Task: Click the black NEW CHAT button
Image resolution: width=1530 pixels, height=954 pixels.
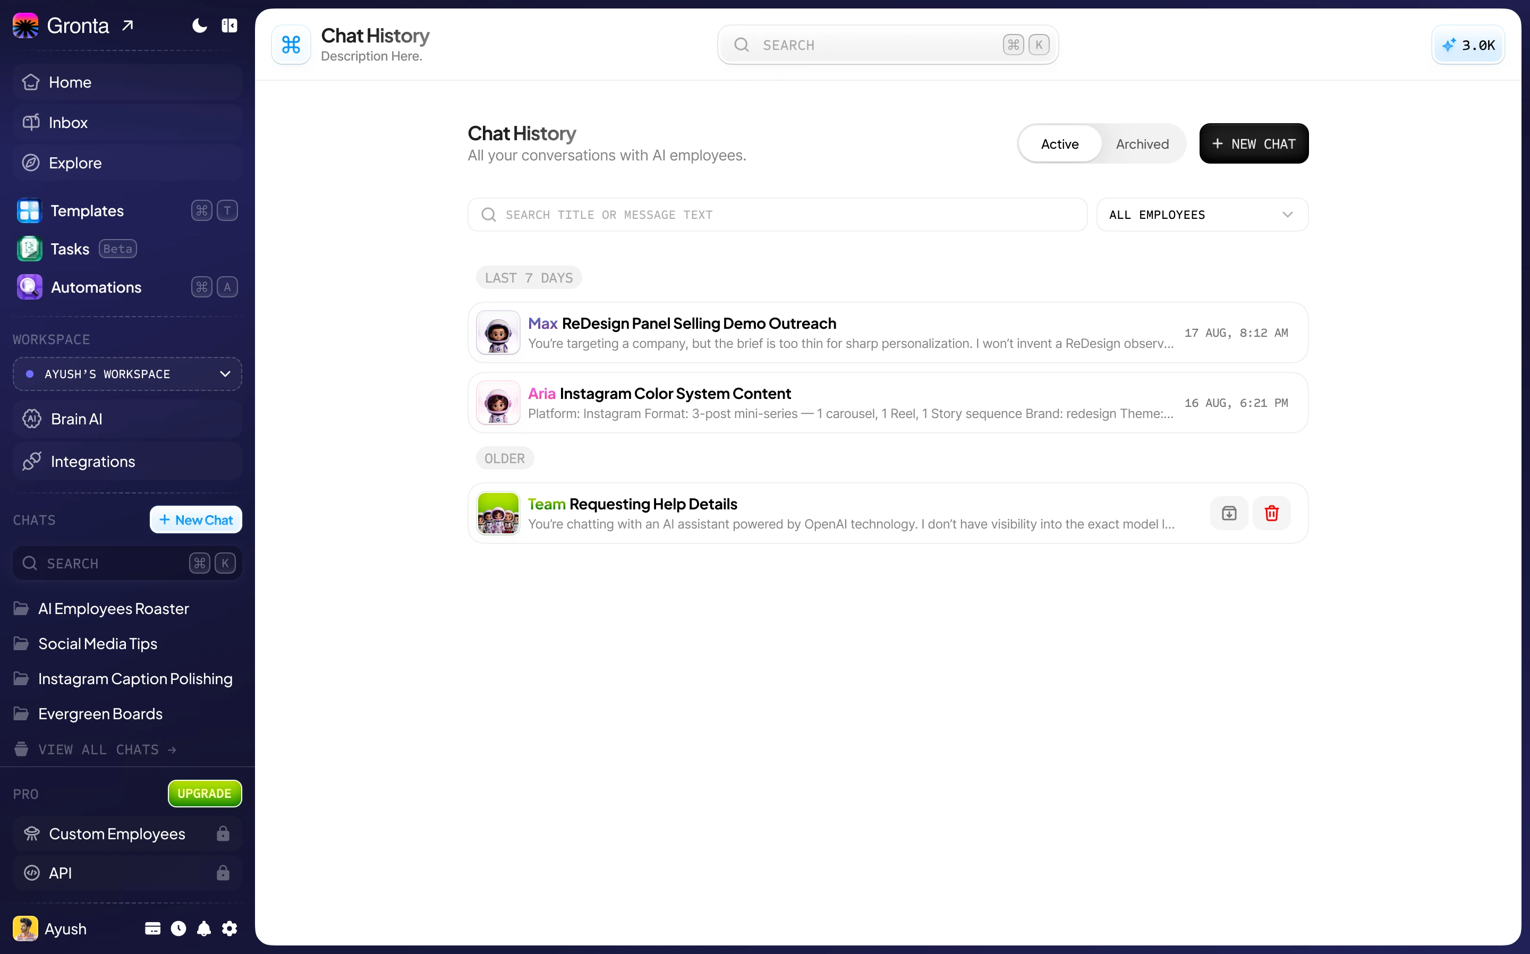Action: 1254,144
